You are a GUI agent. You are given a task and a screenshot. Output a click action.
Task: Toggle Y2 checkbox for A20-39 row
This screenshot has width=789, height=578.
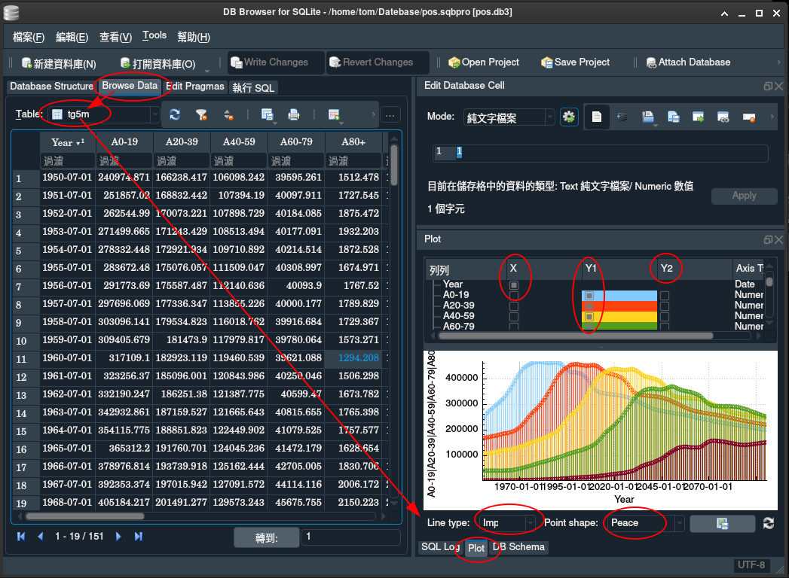665,306
